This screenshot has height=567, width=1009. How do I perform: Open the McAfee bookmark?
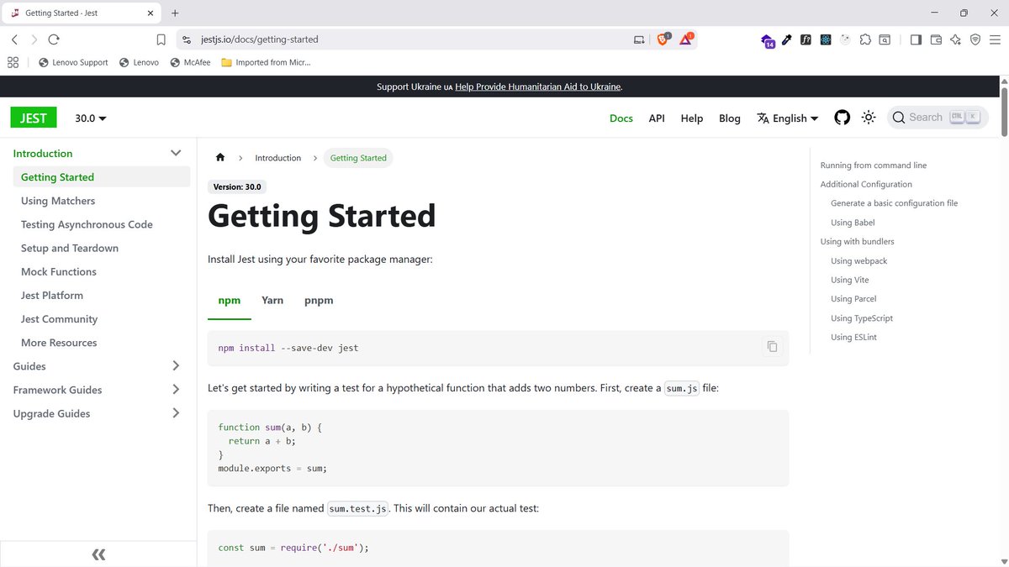point(191,62)
